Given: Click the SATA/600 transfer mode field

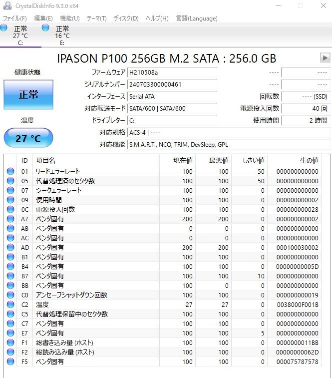Looking at the screenshot, I should pos(172,109).
